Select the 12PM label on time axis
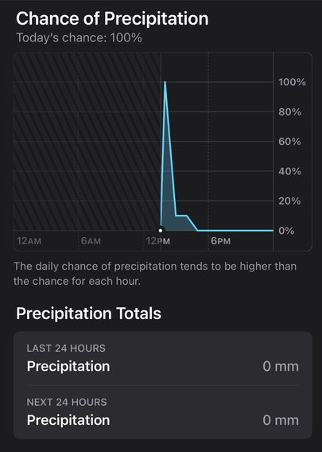The image size is (322, 452). (x=158, y=241)
